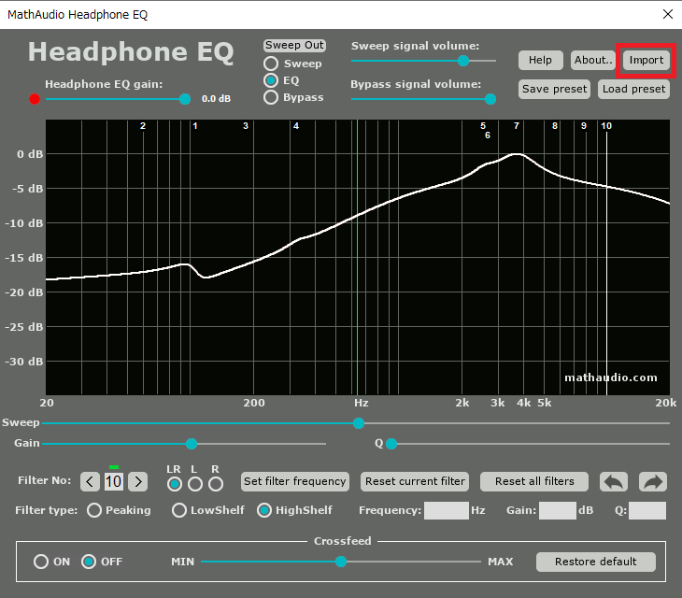Select filter marker 9 on graph
This screenshot has height=598, width=682.
(x=584, y=126)
